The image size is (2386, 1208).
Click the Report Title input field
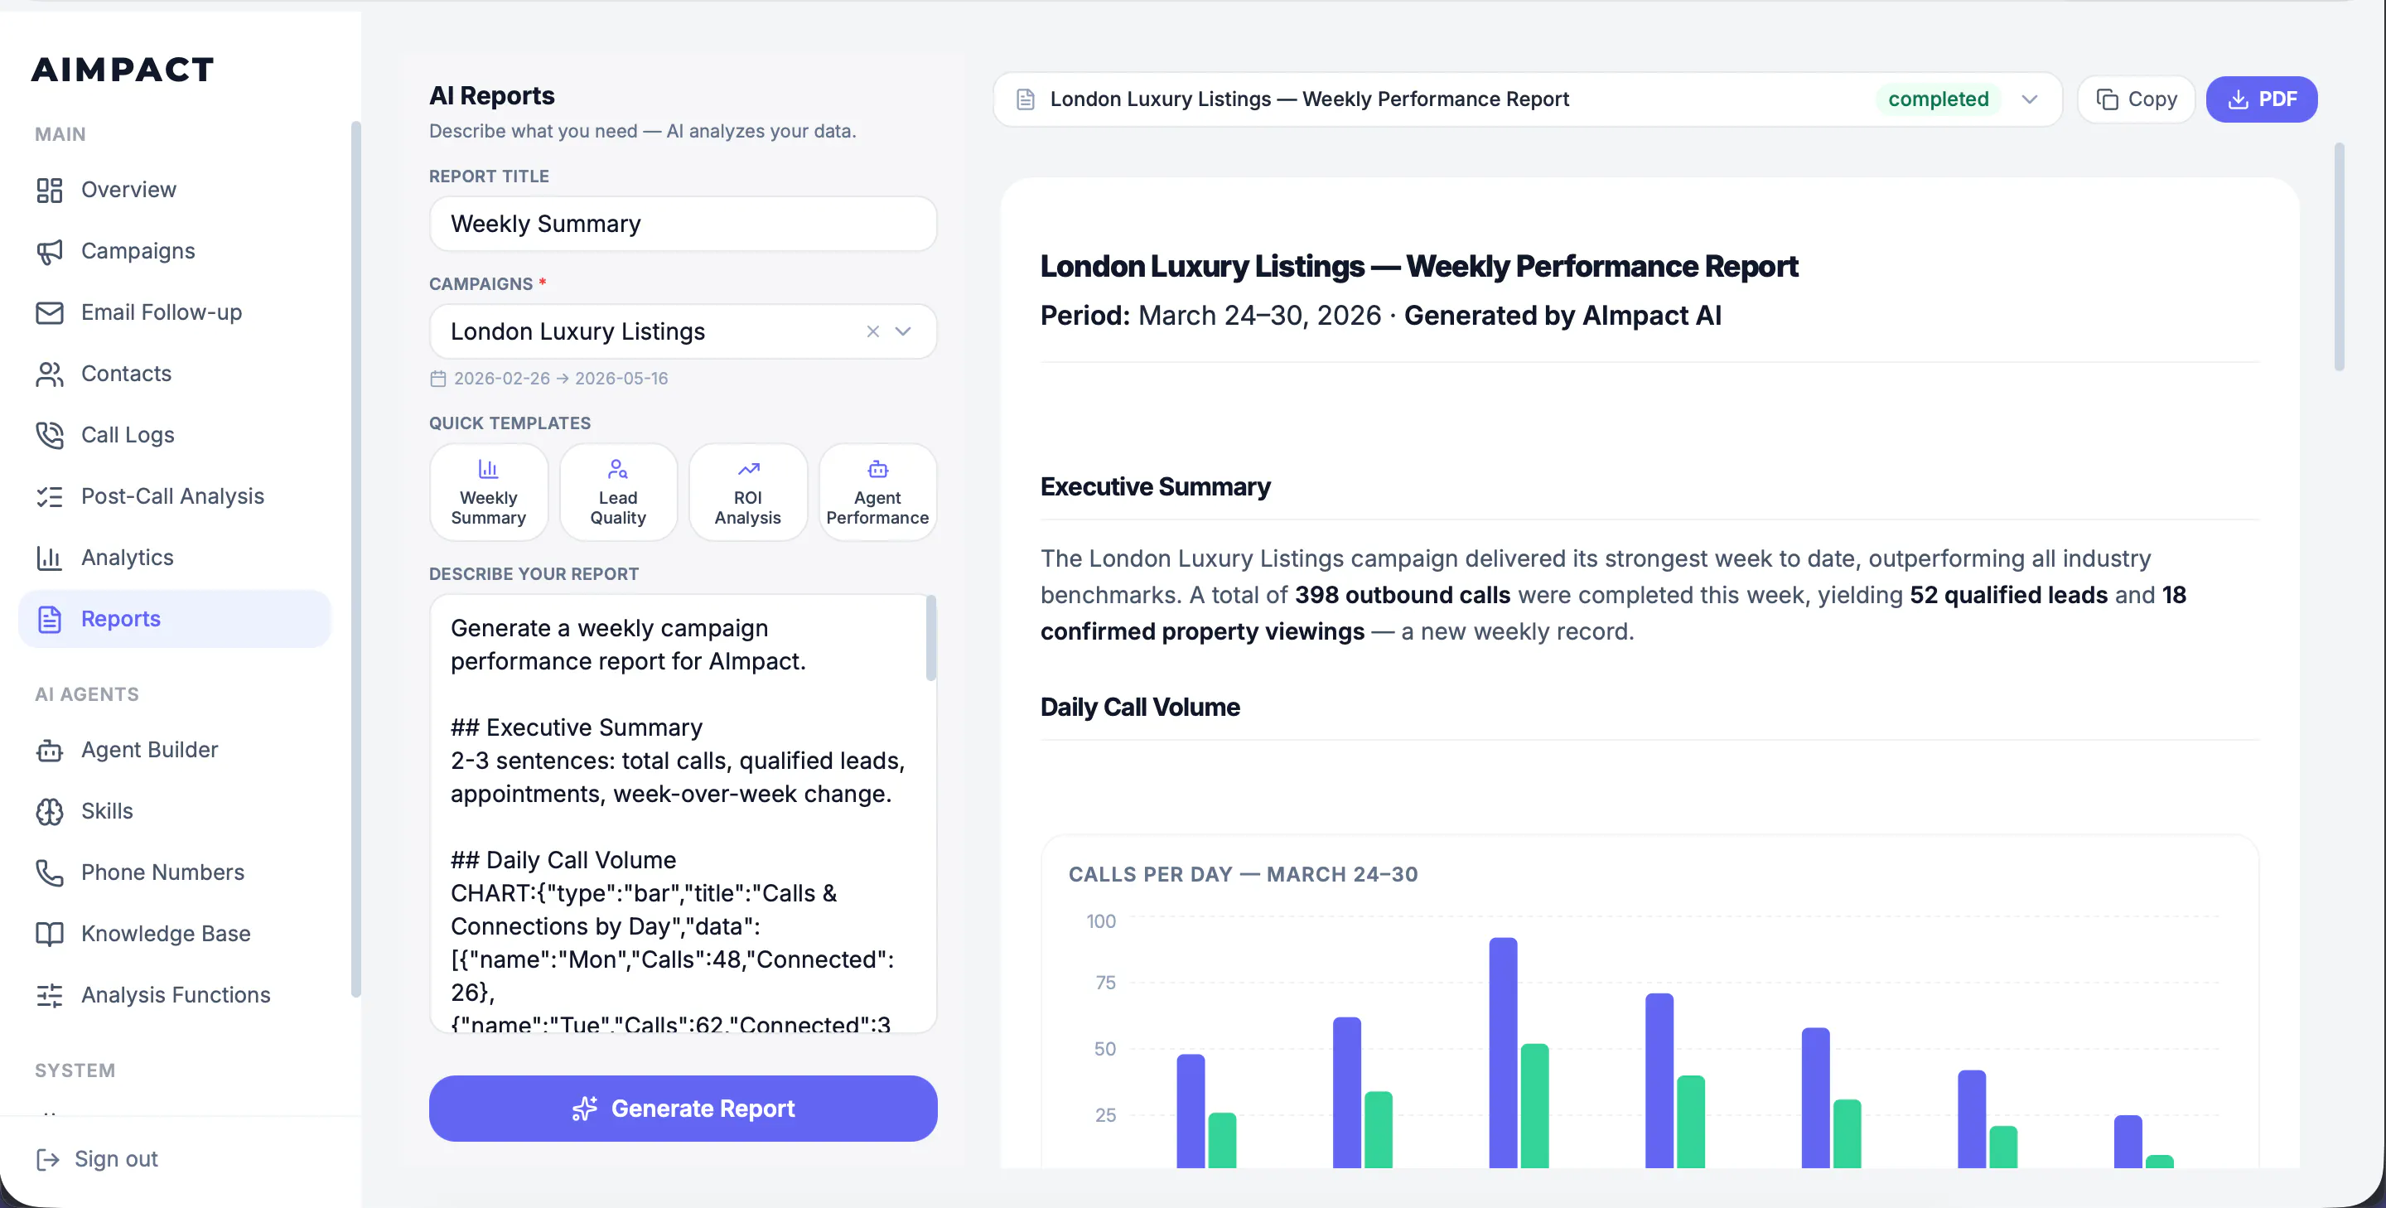683,223
